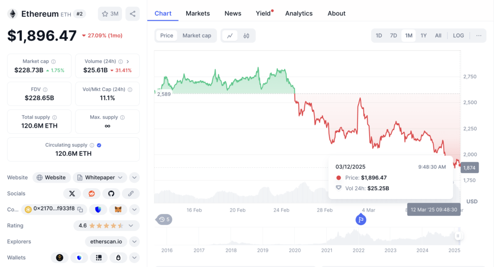Open Market cap info icon
494x267 pixels.
pyautogui.click(x=54, y=61)
